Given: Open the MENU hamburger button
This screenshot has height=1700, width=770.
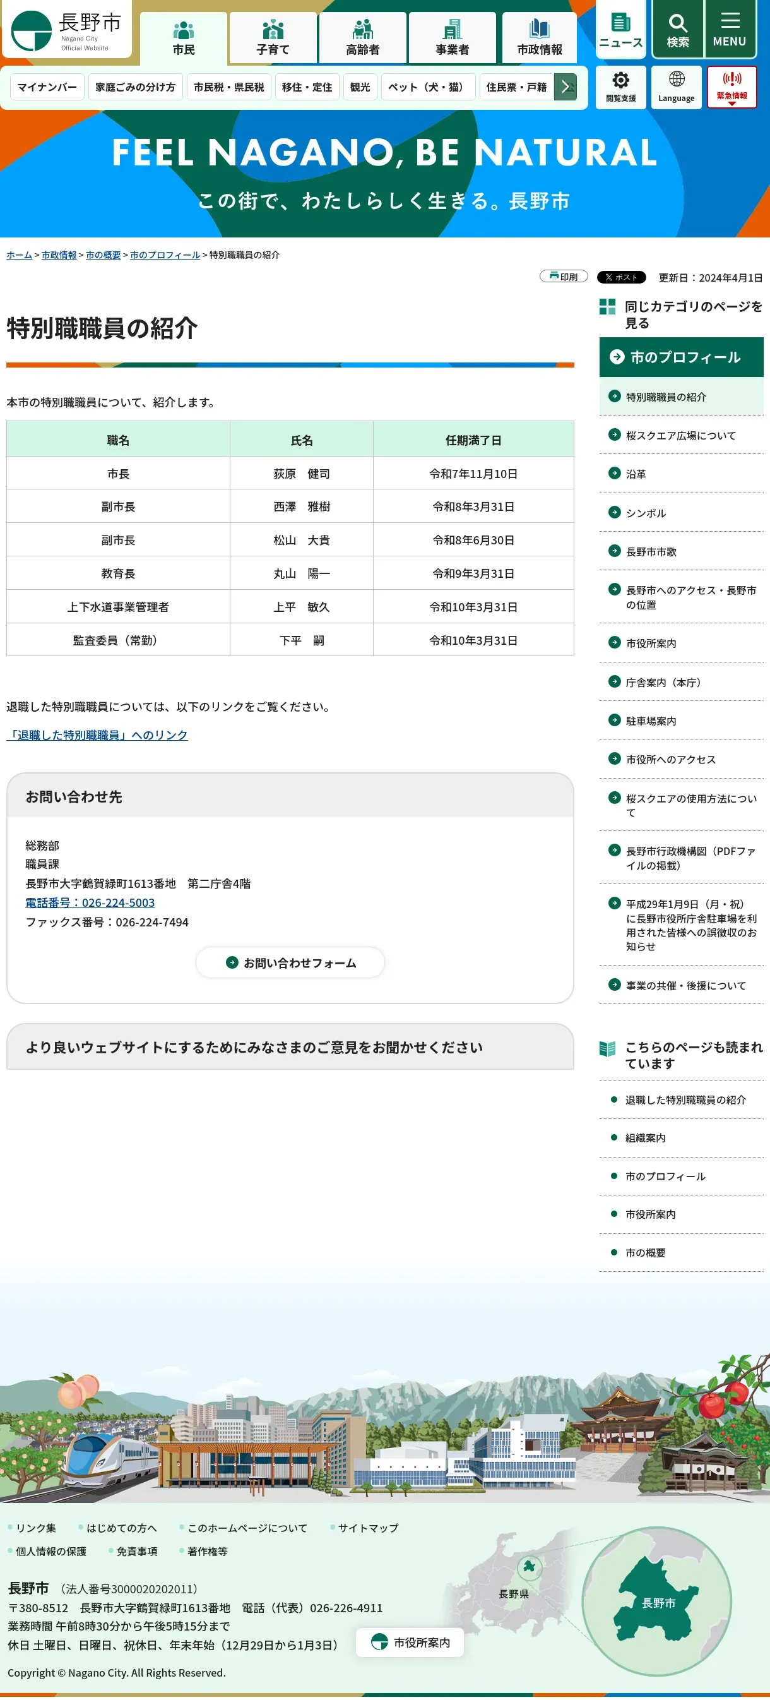Looking at the screenshot, I should point(730,30).
